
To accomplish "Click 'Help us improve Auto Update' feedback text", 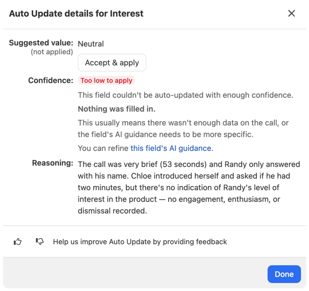I will 140,242.
